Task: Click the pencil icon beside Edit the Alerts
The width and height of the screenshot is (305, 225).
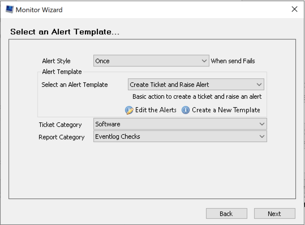Action: (129, 110)
